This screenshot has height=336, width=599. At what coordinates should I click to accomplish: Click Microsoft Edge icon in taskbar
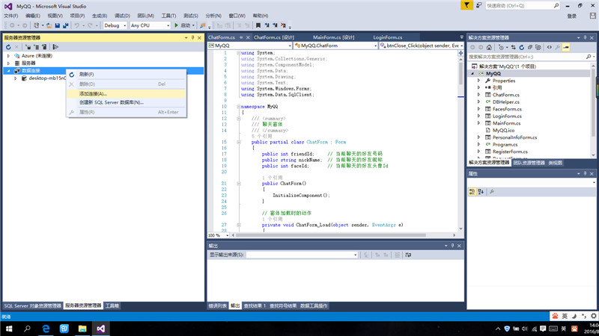coord(46,328)
